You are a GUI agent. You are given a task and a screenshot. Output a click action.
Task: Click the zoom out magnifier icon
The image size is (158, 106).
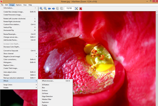(x=45, y=8)
